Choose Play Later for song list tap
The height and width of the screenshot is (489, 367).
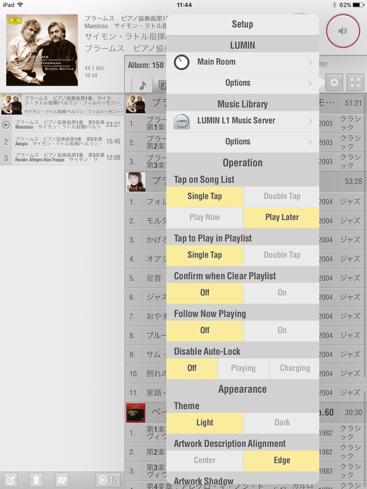pyautogui.click(x=282, y=217)
